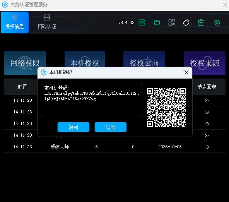Viewport: 229px width, 202px height.
Task: Expand the second row's >> arrow
Action: (x=207, y=112)
